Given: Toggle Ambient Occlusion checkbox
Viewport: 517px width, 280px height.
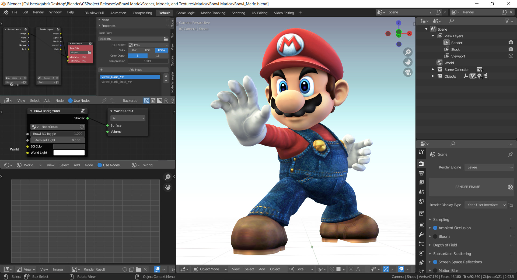Looking at the screenshot, I should (x=435, y=228).
